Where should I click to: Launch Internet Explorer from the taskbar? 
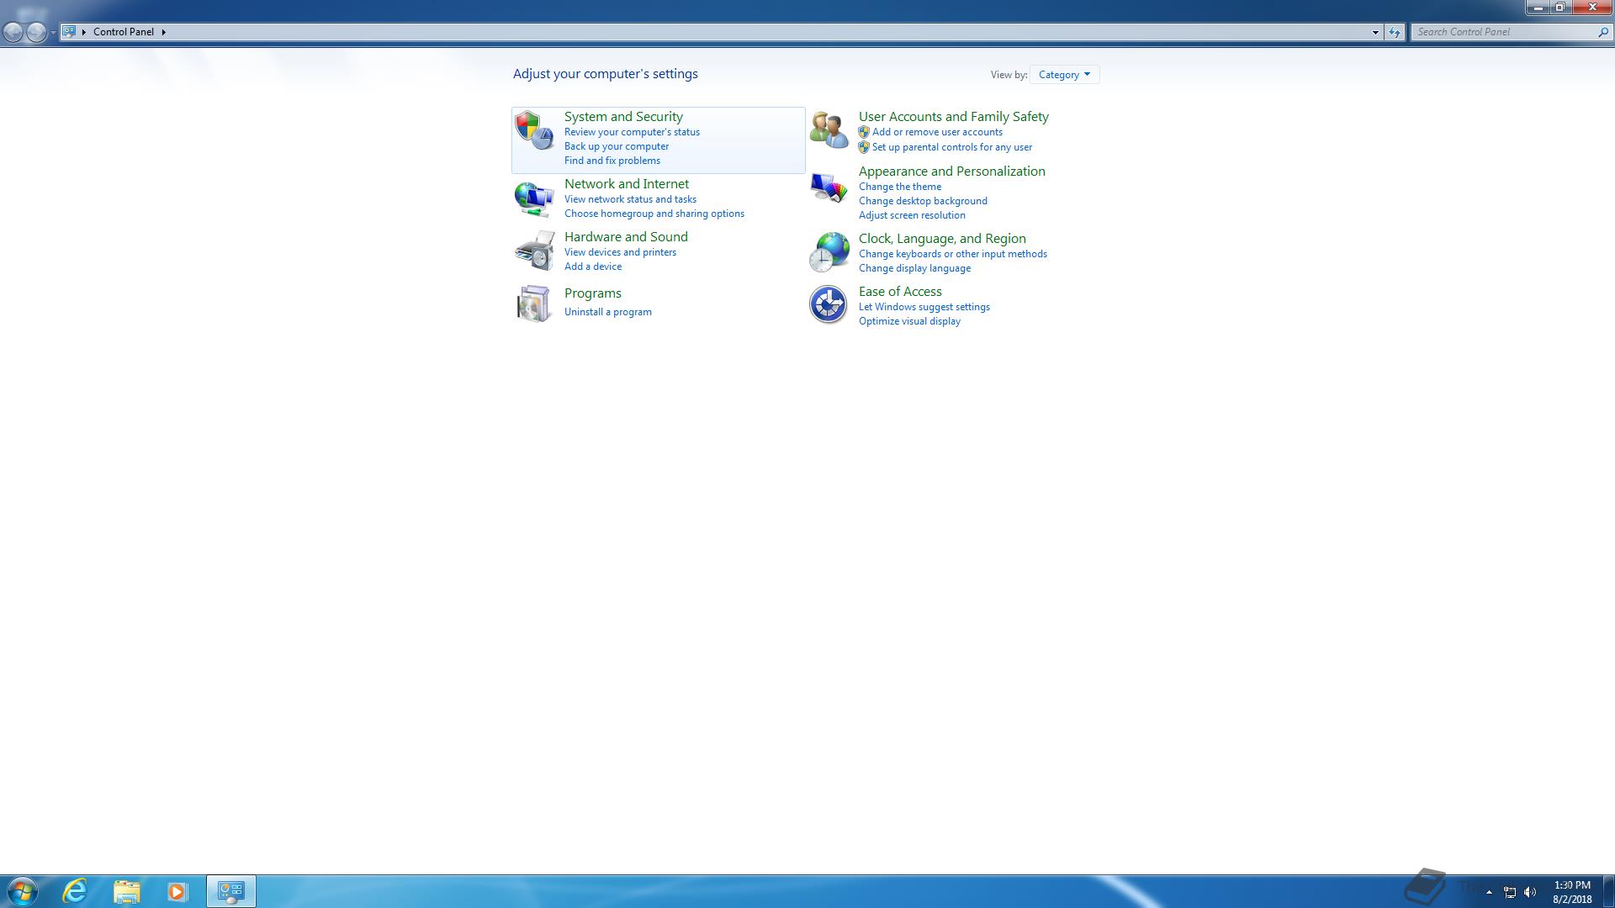75,891
